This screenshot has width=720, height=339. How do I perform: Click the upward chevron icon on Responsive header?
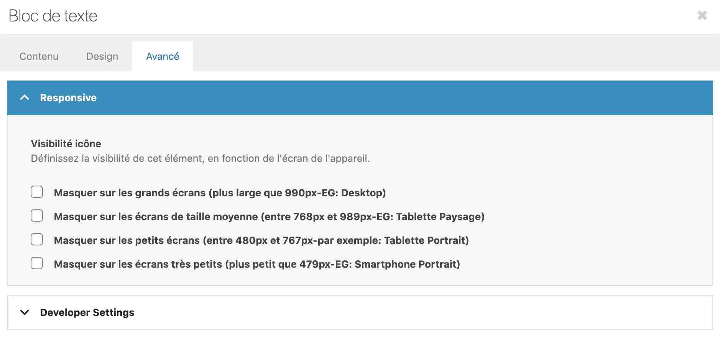[x=25, y=97]
